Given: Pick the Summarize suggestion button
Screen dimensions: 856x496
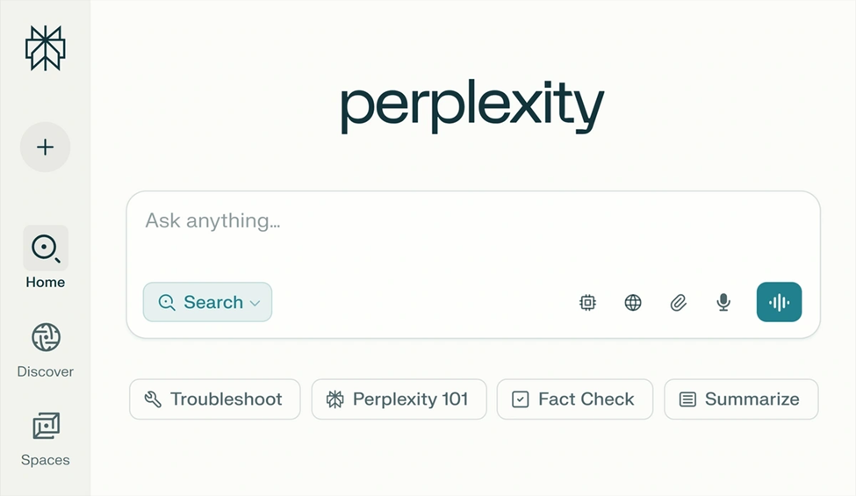Looking at the screenshot, I should (741, 399).
